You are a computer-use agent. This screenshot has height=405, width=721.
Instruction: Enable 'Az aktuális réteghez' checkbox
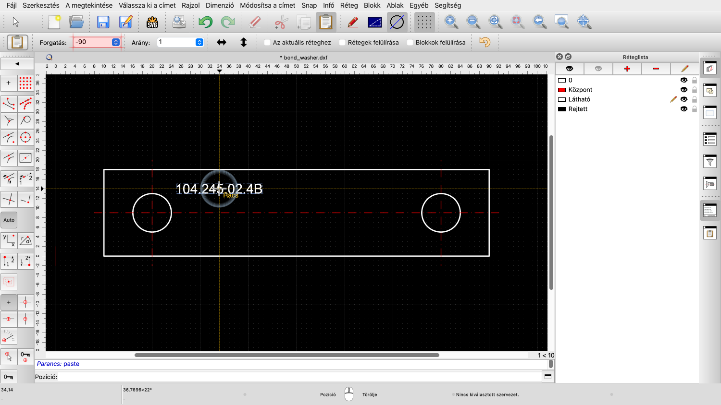268,42
